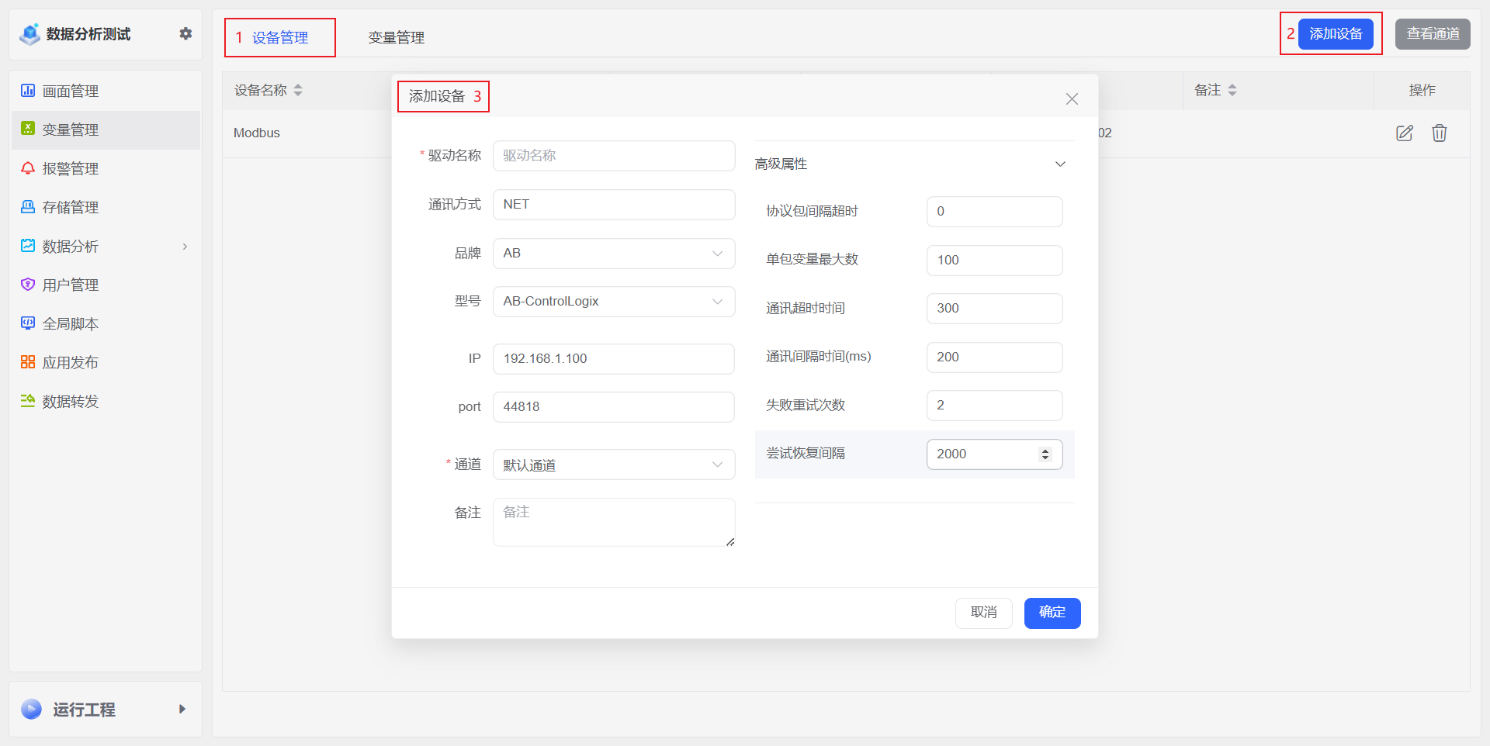1490x746 pixels.
Task: Open the 品牌 dropdown showing AB
Action: tap(716, 254)
